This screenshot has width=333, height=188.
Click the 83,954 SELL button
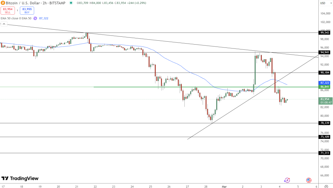click(8, 11)
